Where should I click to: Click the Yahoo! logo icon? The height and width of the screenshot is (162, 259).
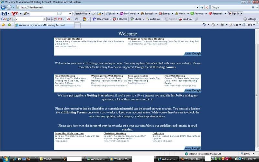coord(14,14)
